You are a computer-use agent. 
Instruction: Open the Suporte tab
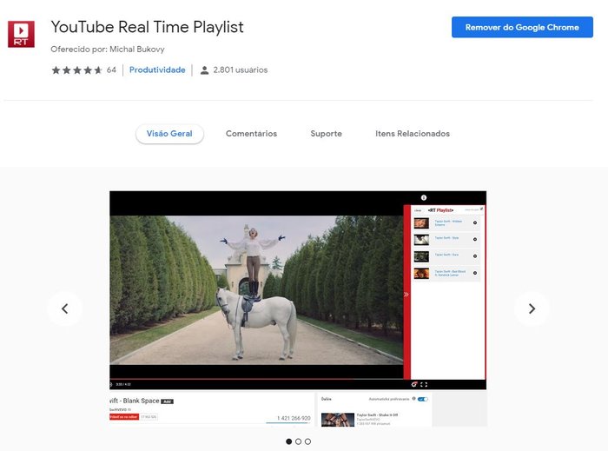[326, 134]
